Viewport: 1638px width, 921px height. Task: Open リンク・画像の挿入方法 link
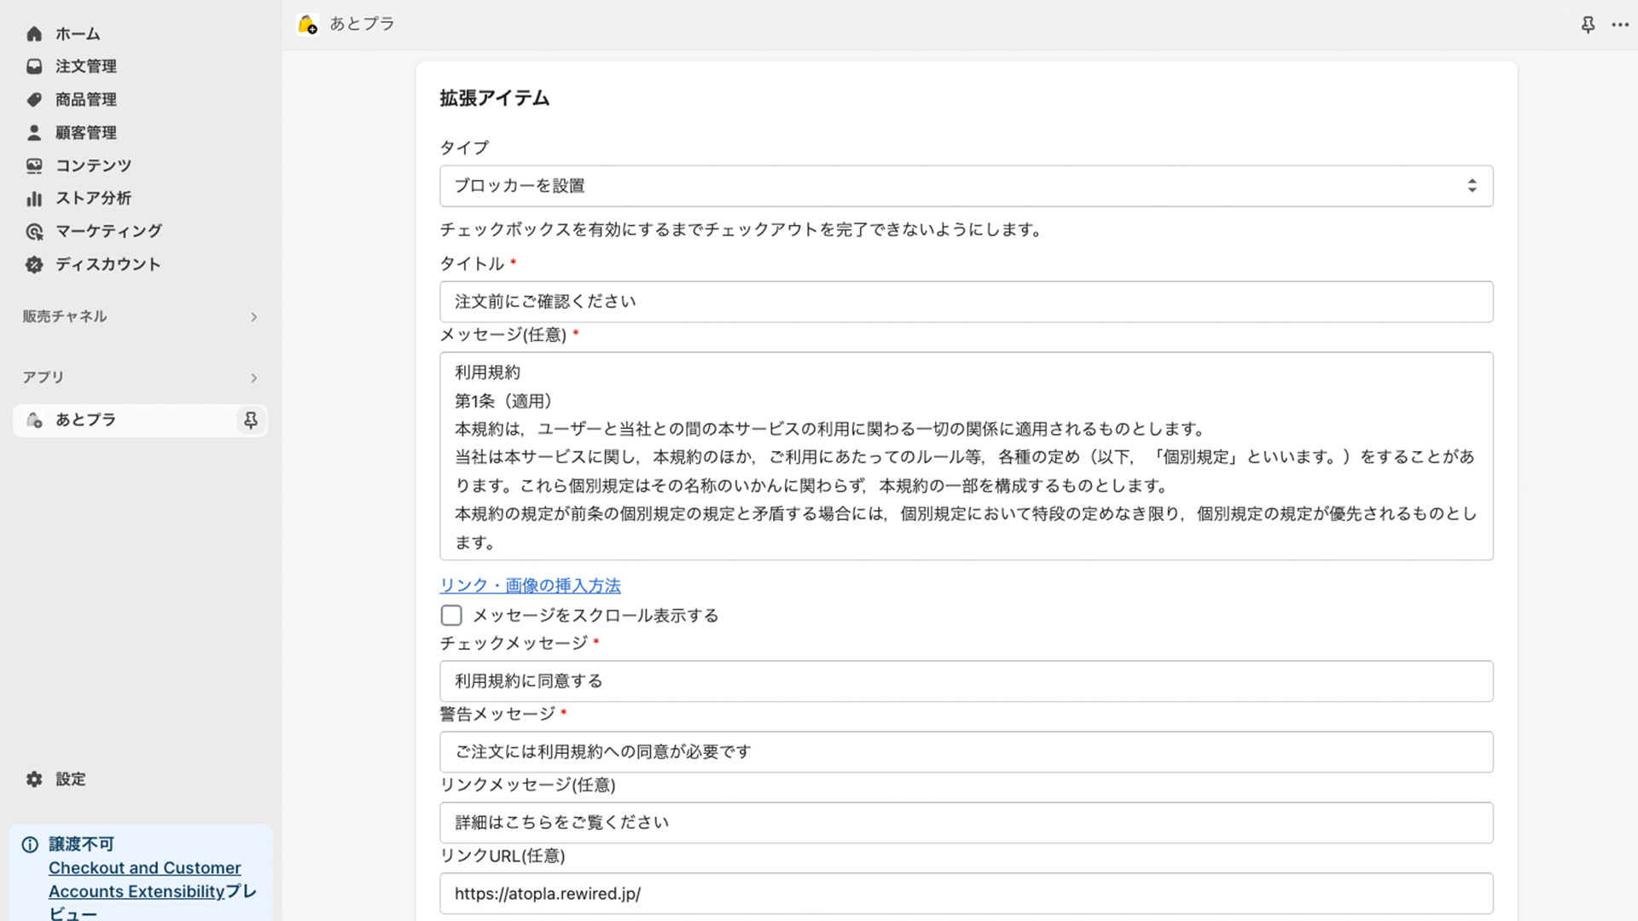point(530,586)
